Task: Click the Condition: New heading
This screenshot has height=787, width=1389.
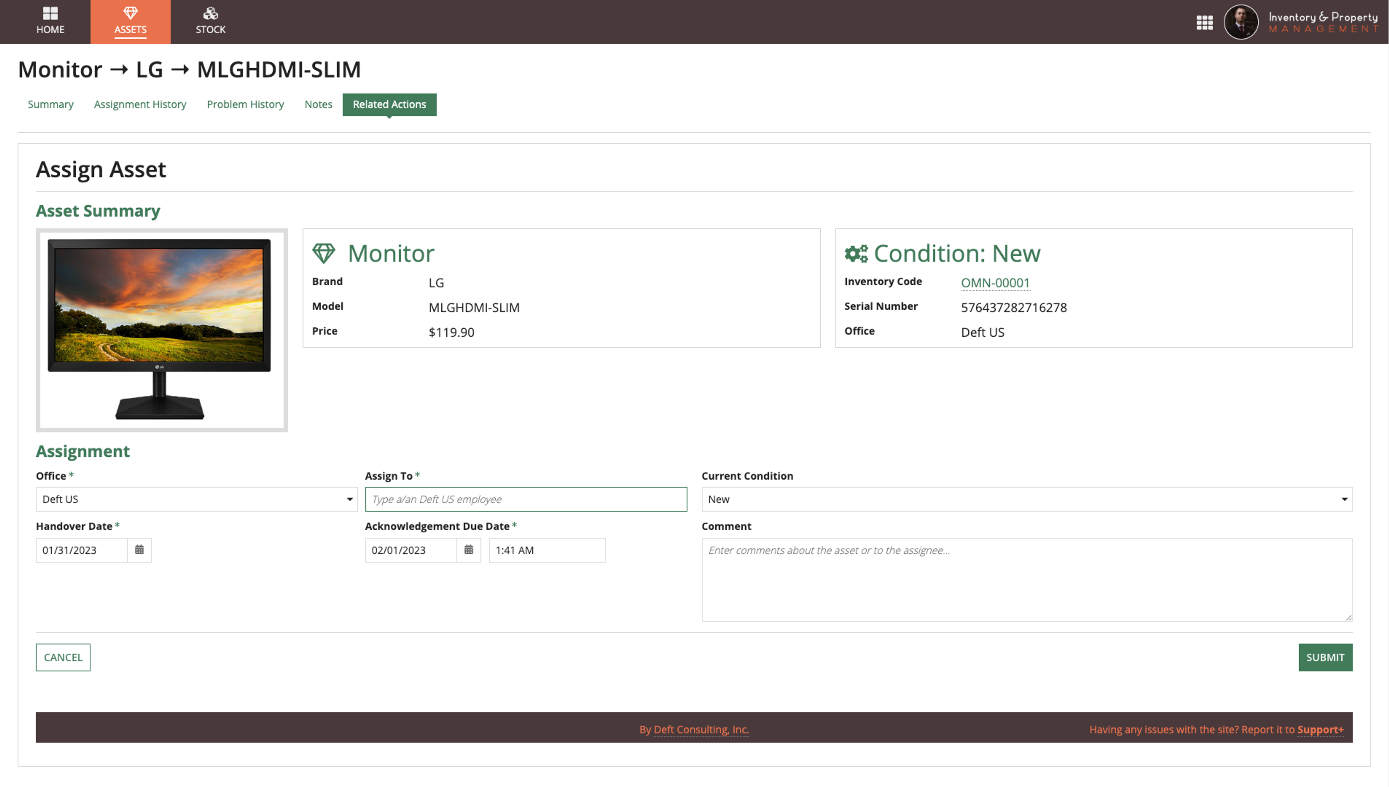Action: click(x=957, y=253)
